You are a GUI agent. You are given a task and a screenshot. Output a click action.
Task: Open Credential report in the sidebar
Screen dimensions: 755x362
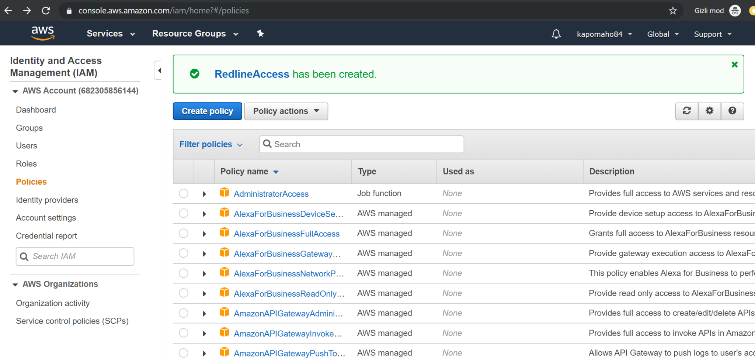pyautogui.click(x=46, y=236)
